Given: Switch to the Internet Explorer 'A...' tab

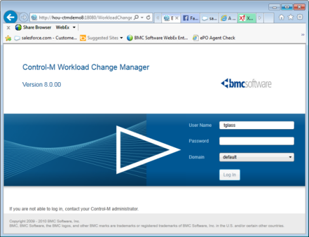Looking at the screenshot, I should [228, 18].
